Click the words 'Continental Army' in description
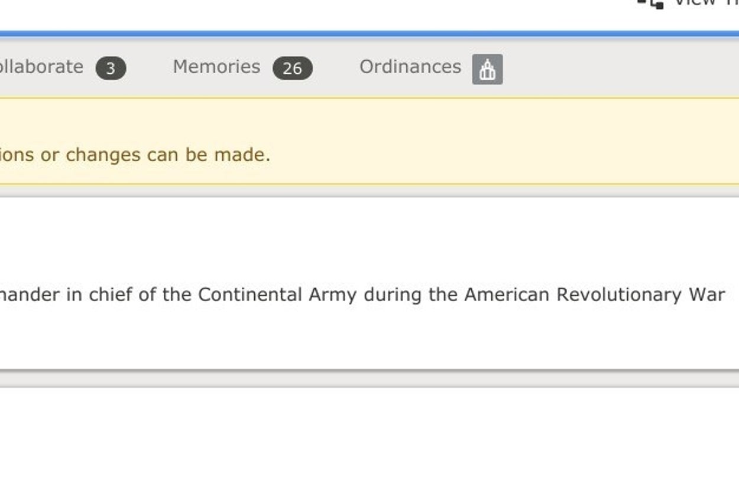The image size is (739, 490). 277,295
